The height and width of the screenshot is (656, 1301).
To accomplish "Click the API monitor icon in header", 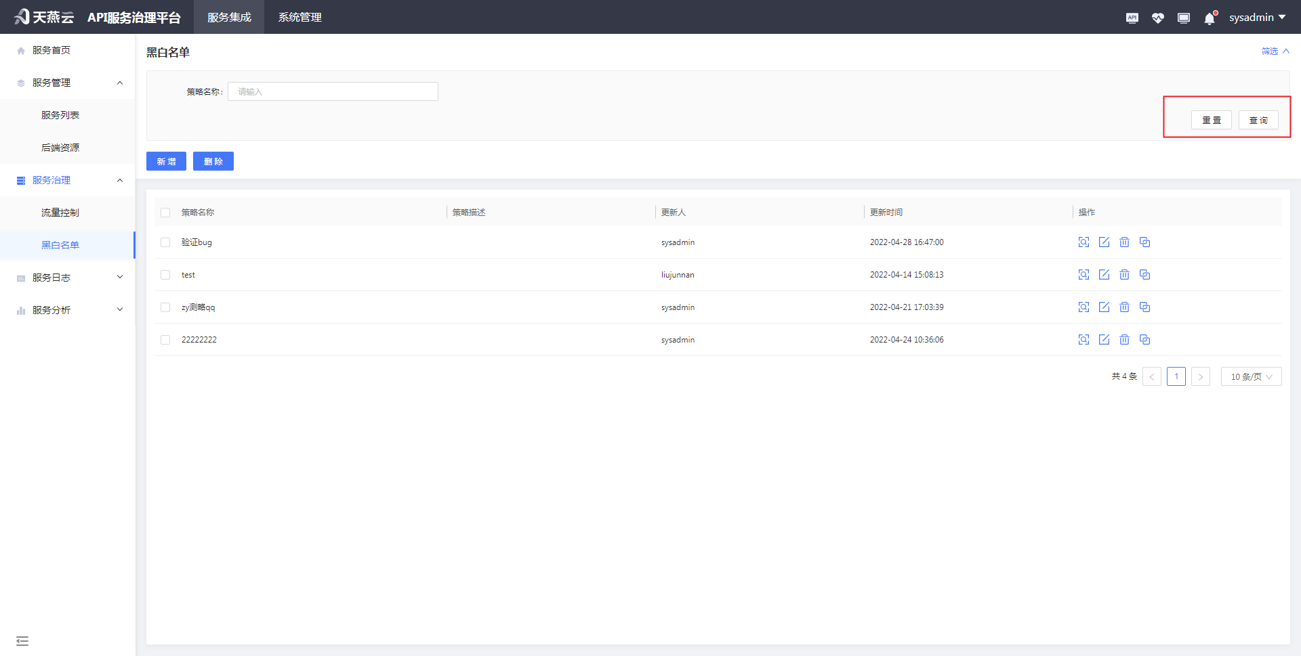I will pos(1132,18).
